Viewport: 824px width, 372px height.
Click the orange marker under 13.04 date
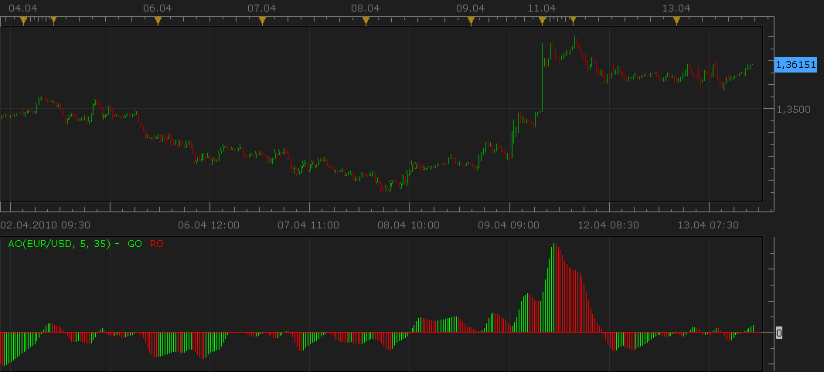677,21
